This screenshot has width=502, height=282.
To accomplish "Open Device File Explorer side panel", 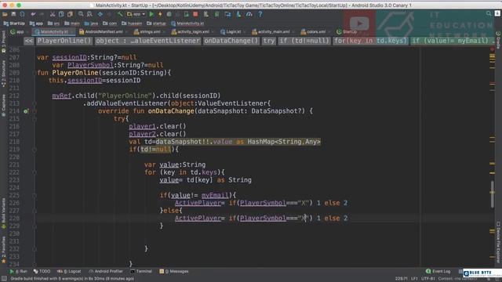I will point(498,242).
